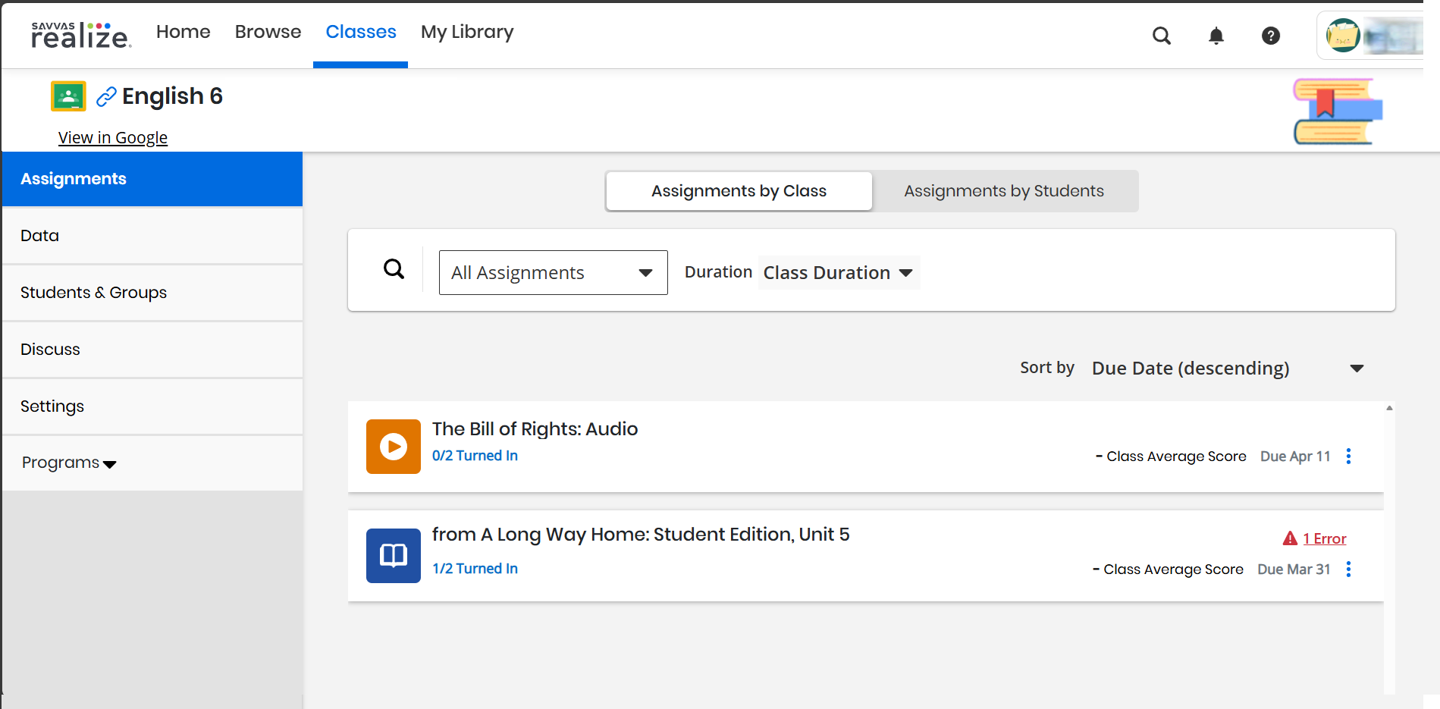Open the notifications bell
Image resolution: width=1440 pixels, height=709 pixels.
pos(1216,36)
